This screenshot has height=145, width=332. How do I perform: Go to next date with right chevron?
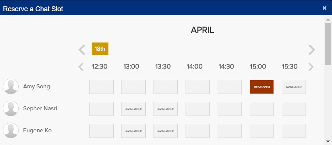tap(312, 50)
